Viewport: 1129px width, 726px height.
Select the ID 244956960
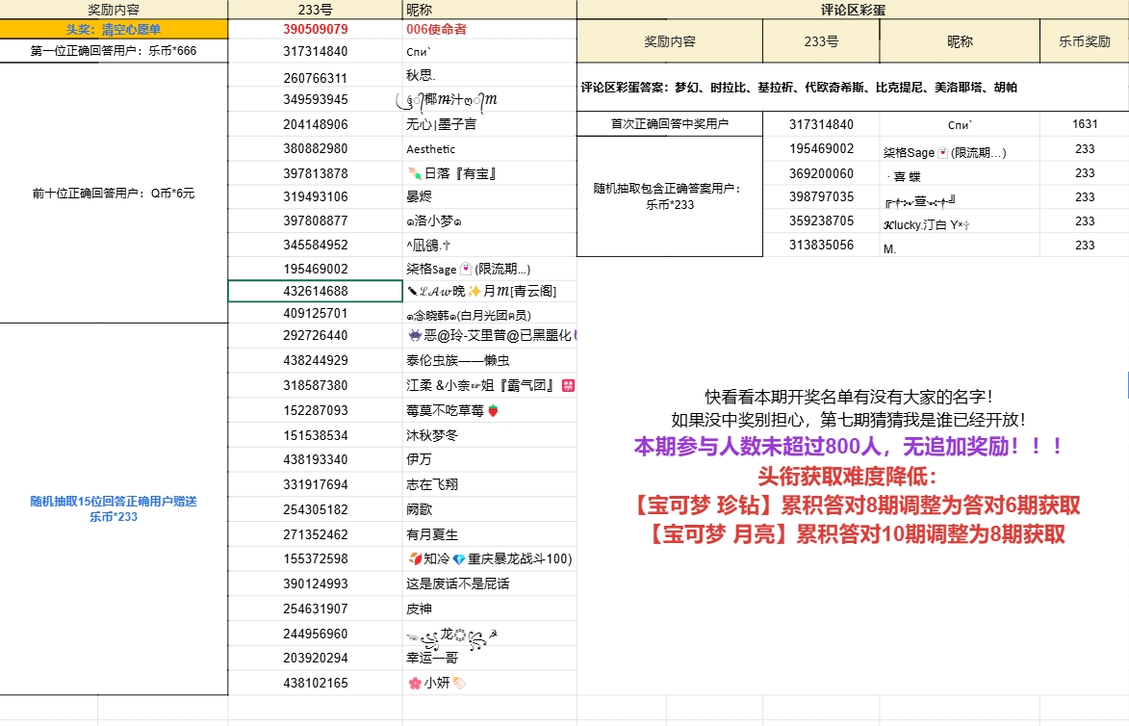[316, 634]
